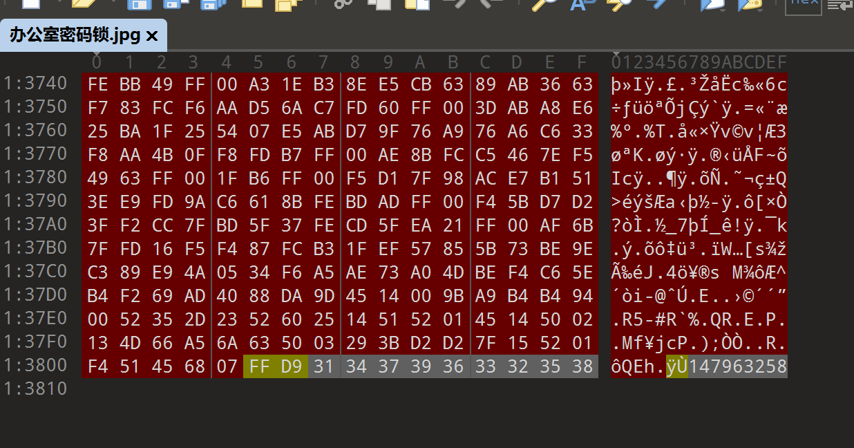The height and width of the screenshot is (448, 854).
Task: Select the 办公室密码锁.jpg file tab
Action: pyautogui.click(x=75, y=35)
